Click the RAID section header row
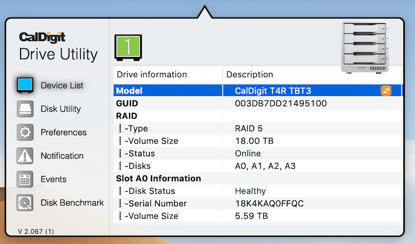Viewport: 415px width, 244px height. point(258,116)
